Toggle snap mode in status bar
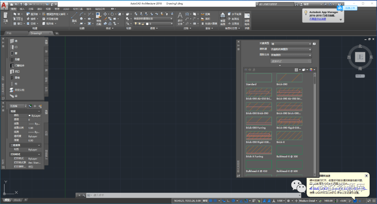The width and height of the screenshot is (377, 204). 215,201
